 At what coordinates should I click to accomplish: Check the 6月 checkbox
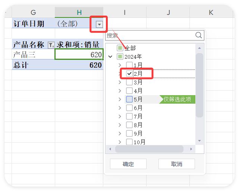pyautogui.click(x=129, y=108)
